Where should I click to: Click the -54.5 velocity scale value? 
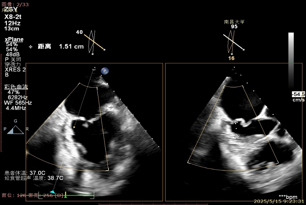(298, 94)
